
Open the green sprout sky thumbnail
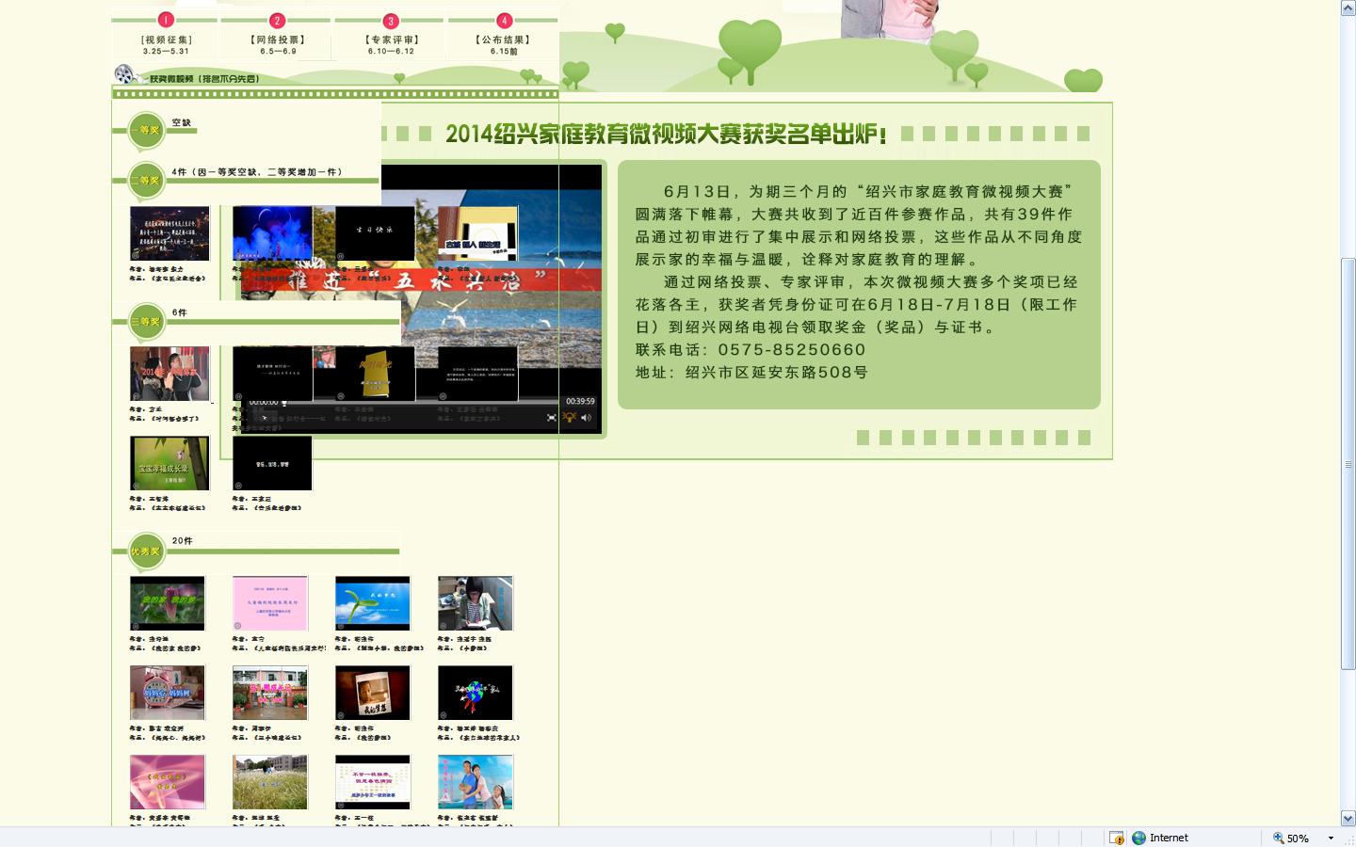[373, 603]
